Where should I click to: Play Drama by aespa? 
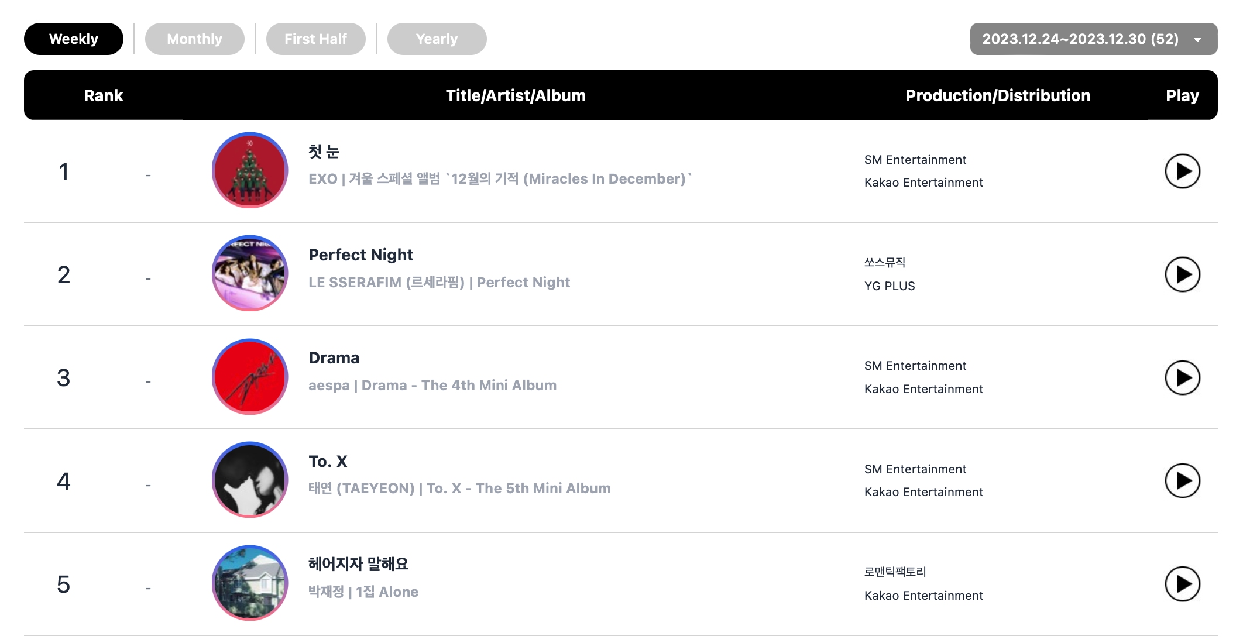(1182, 378)
